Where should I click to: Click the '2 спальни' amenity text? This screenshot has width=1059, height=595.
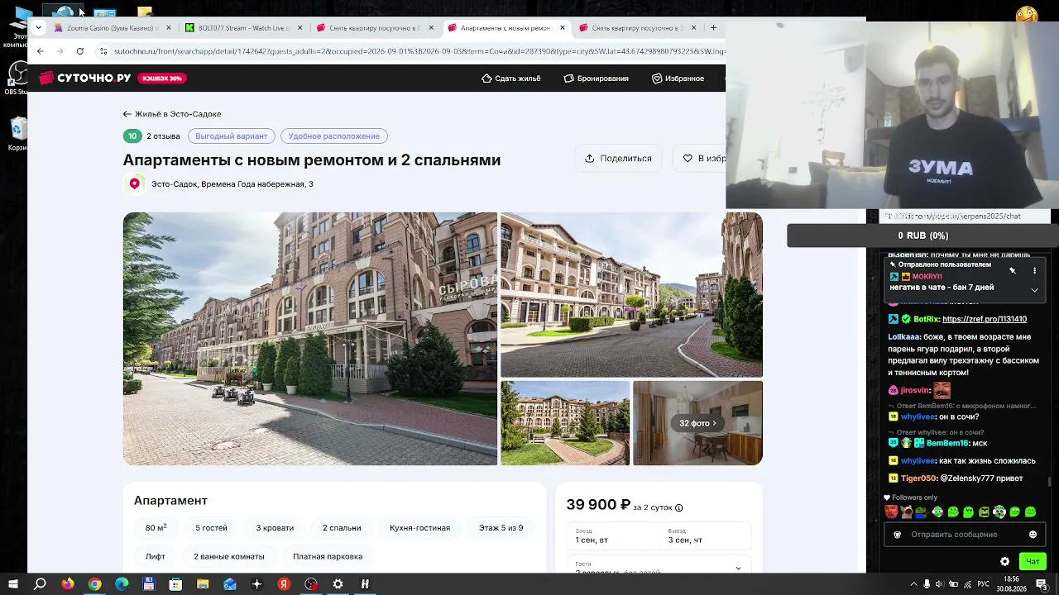point(342,528)
